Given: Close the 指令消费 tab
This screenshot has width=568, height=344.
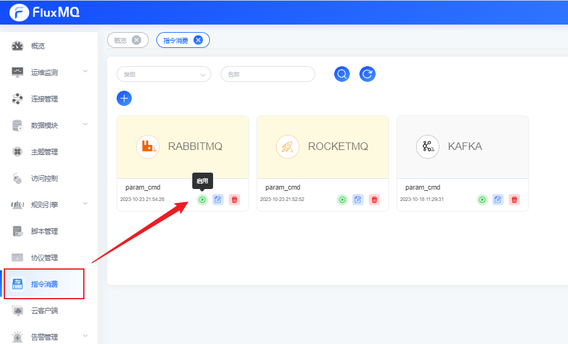Looking at the screenshot, I should (x=198, y=40).
